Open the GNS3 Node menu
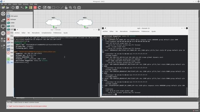Screen dimensions: 200x112 pyautogui.click(x=20, y=4)
